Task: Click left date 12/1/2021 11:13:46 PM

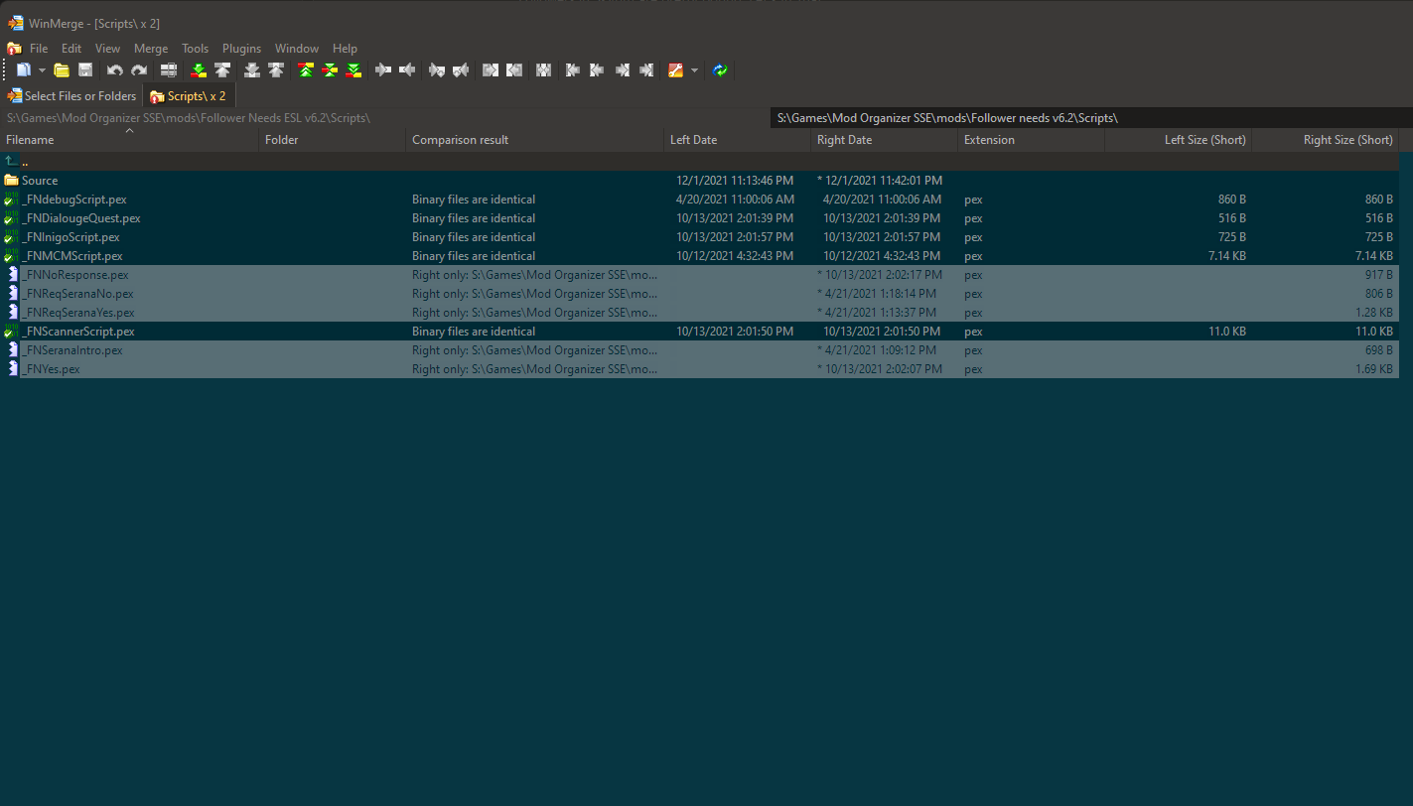Action: click(x=735, y=181)
